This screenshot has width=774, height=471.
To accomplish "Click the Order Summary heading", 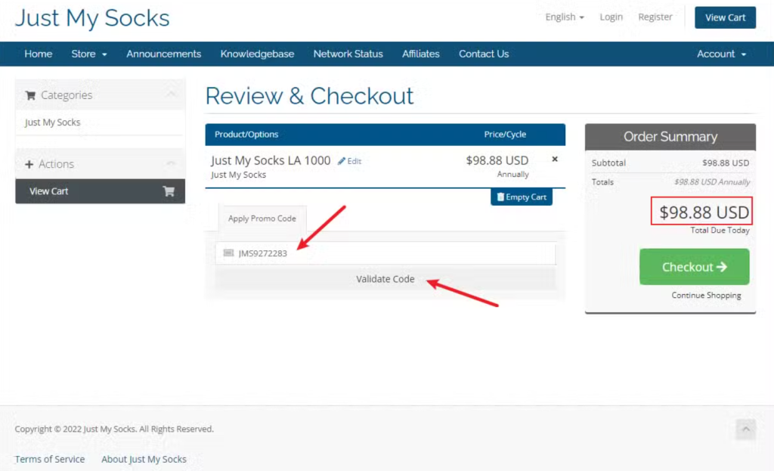I will [670, 137].
